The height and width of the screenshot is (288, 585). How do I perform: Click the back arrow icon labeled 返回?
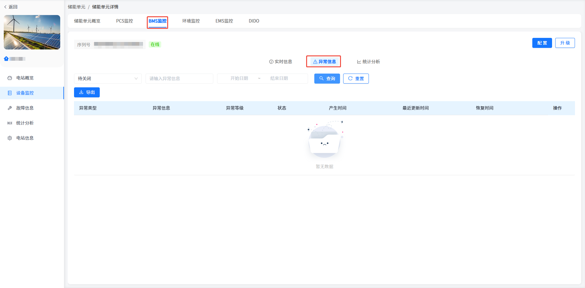pyautogui.click(x=5, y=7)
